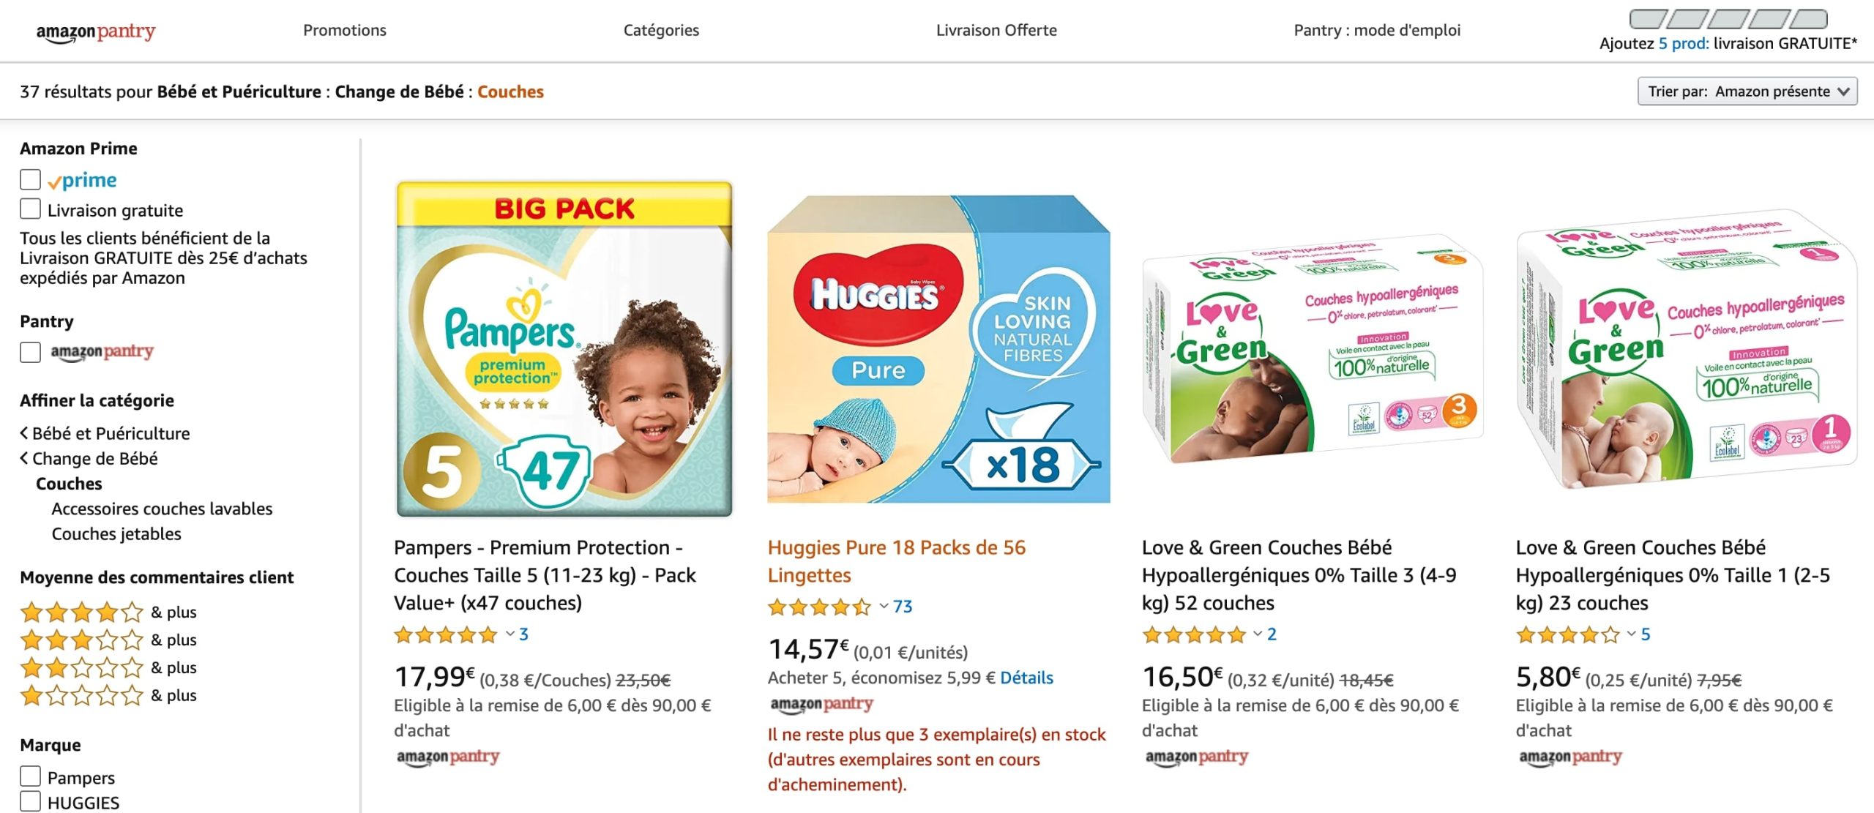Screen dimensions: 1874x813
Task: Filter by four stars & plus rating
Action: coord(81,612)
